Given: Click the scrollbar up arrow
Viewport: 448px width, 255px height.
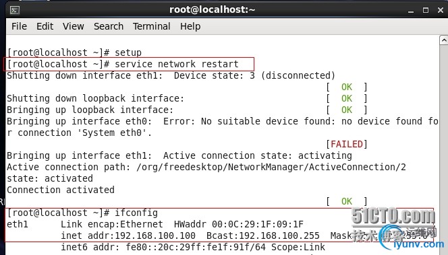Looking at the screenshot, I should click(x=444, y=40).
